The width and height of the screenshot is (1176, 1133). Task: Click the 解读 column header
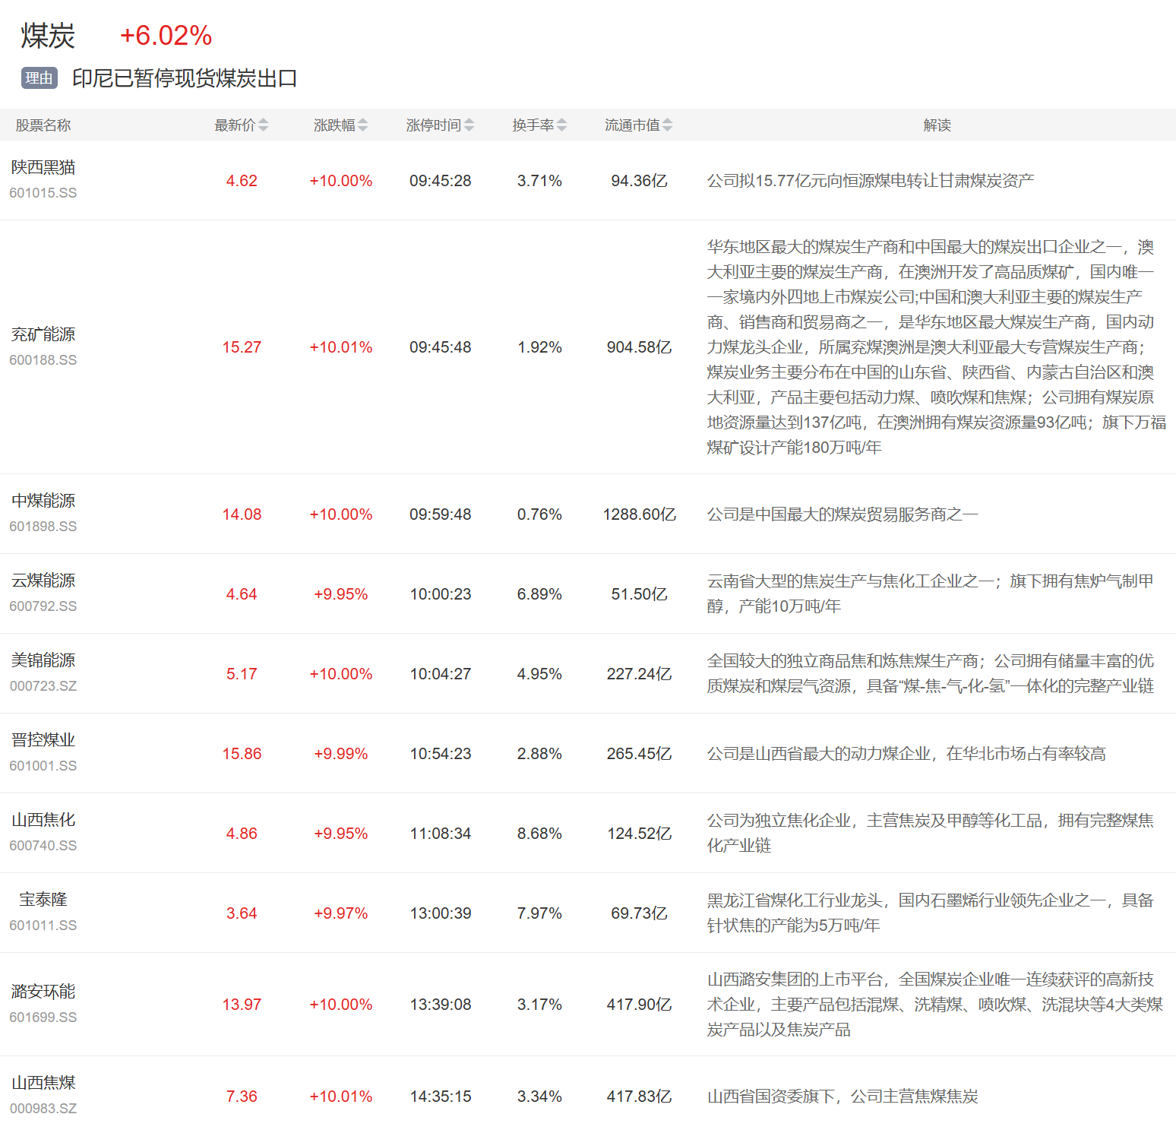pos(937,125)
